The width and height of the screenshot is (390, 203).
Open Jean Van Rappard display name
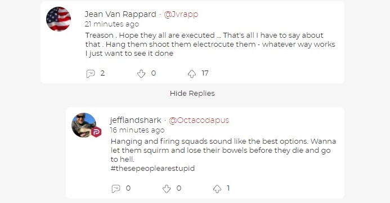pos(120,14)
